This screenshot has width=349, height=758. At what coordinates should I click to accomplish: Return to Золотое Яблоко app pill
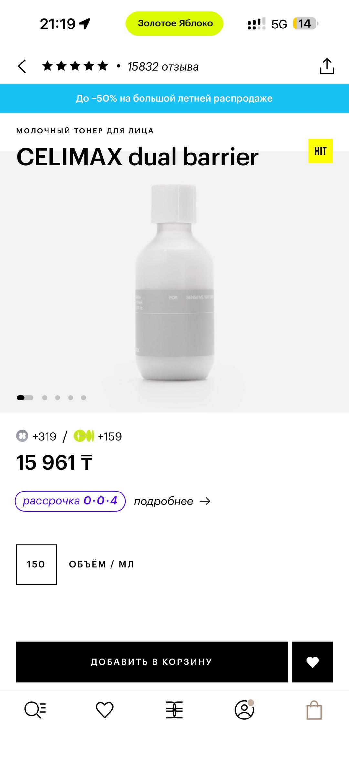pos(174,23)
